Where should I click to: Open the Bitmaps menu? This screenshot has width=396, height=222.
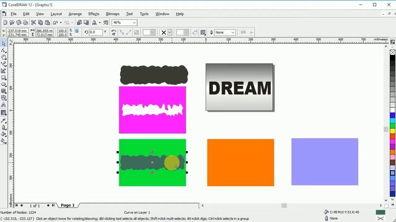tap(113, 14)
